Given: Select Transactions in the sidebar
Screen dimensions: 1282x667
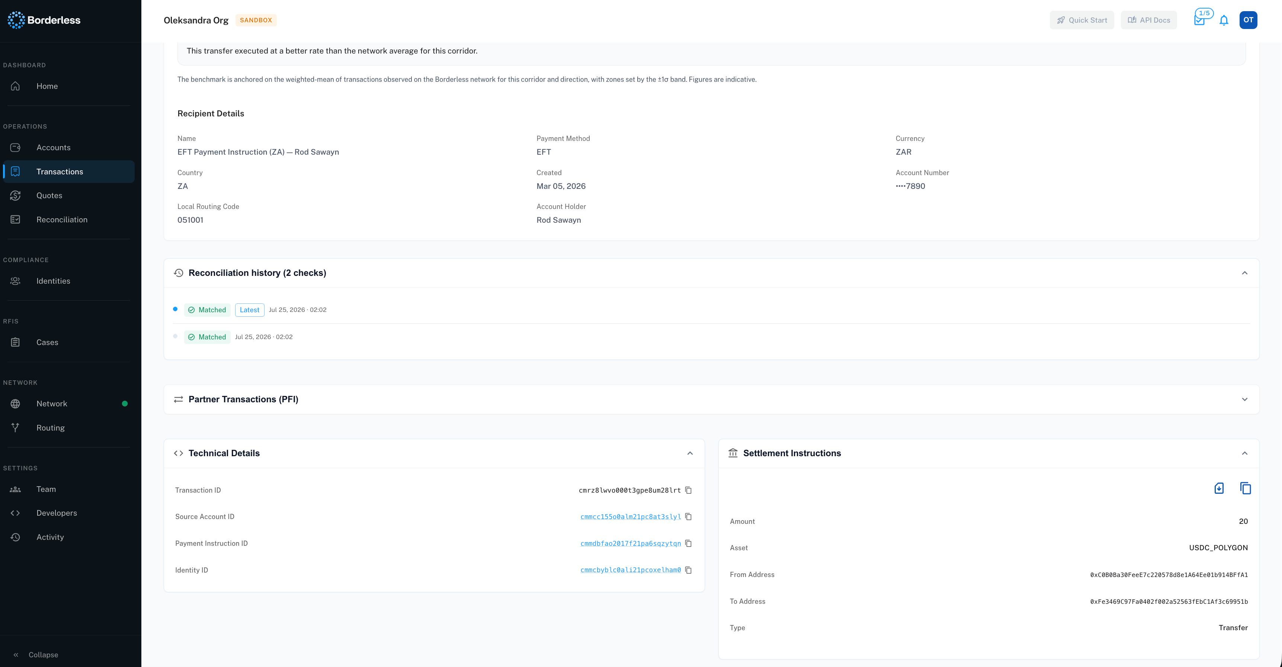Looking at the screenshot, I should coord(69,172).
